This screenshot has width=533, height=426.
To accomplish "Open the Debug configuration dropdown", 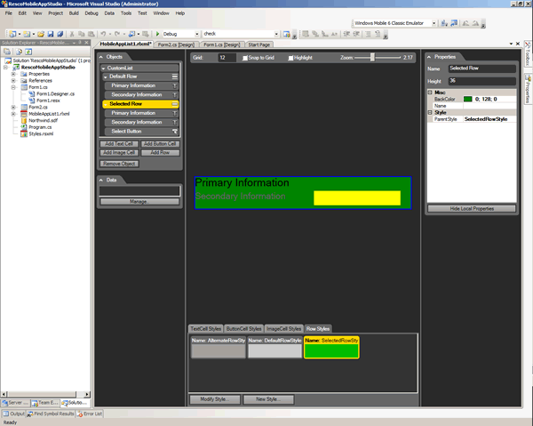I will click(197, 34).
